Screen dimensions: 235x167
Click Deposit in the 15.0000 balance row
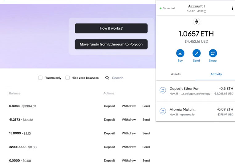click(x=109, y=133)
